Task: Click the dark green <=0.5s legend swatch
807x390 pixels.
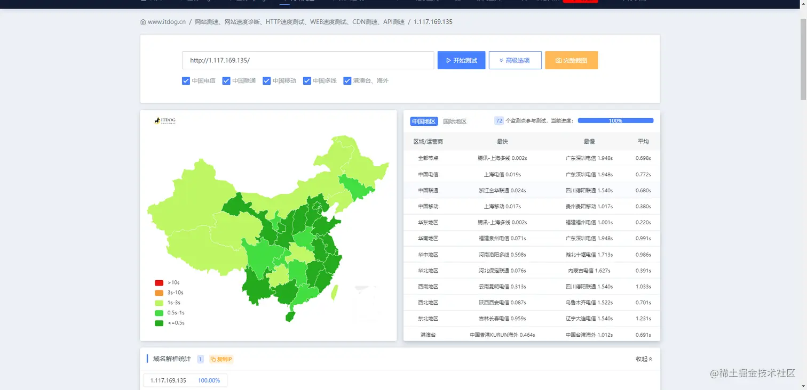Action: (159, 323)
